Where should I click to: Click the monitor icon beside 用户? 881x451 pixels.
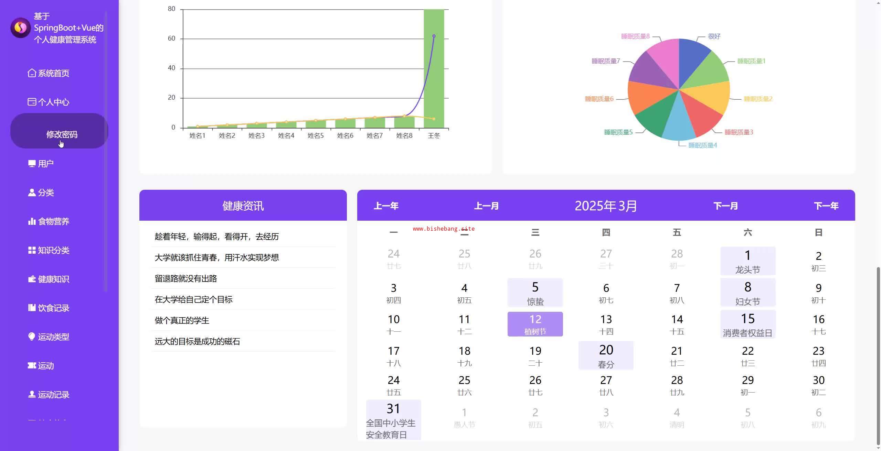(x=32, y=164)
